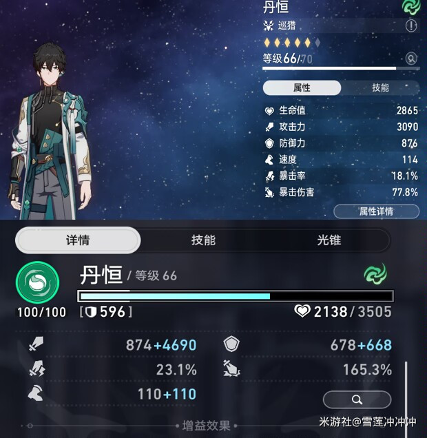
Task: Click the 巡猎 path icon
Action: click(x=269, y=25)
